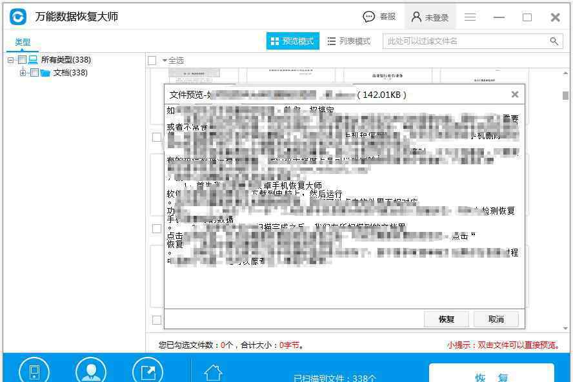The image size is (573, 382).
Task: Switch to 预览模式 preview mode
Action: coord(293,41)
